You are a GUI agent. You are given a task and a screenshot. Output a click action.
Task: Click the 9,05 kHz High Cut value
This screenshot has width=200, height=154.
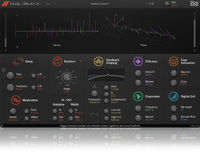click(x=115, y=120)
